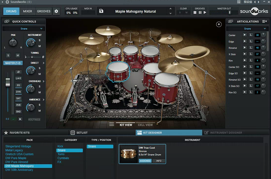This screenshot has height=179, width=271.
Task: Mute the snare under Pan
Action: pos(18,55)
